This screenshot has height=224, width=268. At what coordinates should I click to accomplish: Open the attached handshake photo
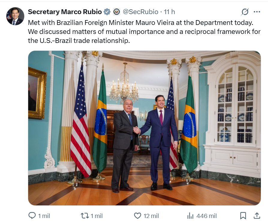[144, 128]
